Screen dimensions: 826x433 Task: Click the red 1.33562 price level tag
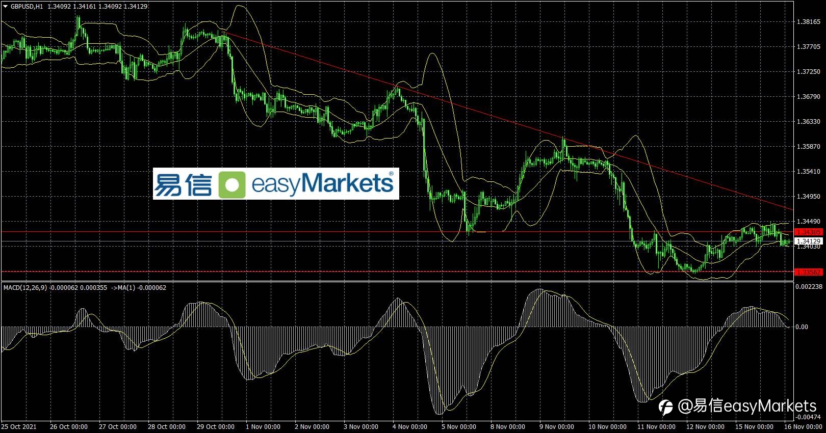(x=809, y=272)
